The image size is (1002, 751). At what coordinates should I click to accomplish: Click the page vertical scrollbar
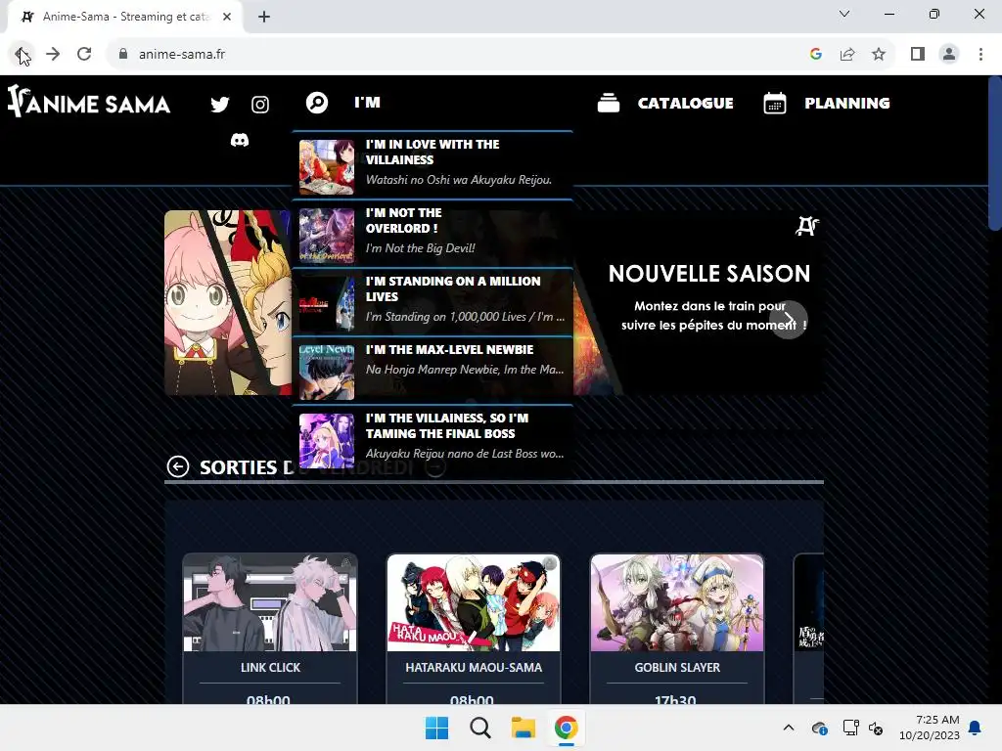pyautogui.click(x=994, y=154)
